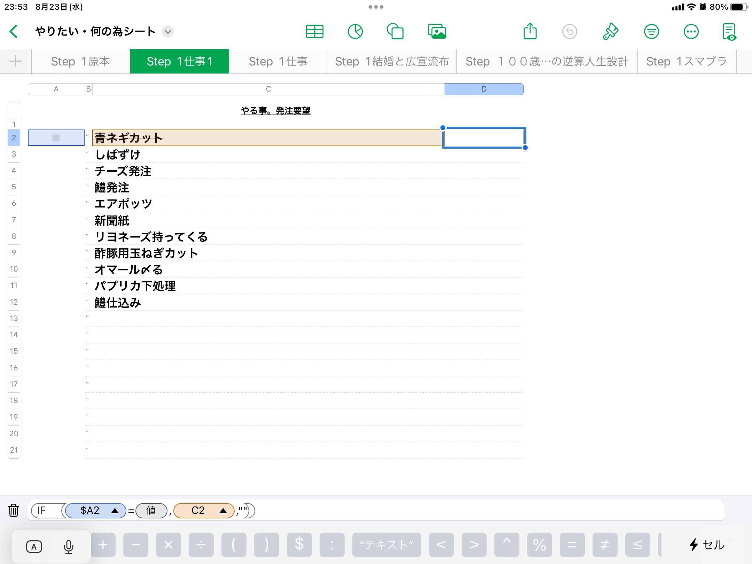Toggle checkbox in cell A2
Viewport: 752px width, 564px height.
tap(56, 138)
